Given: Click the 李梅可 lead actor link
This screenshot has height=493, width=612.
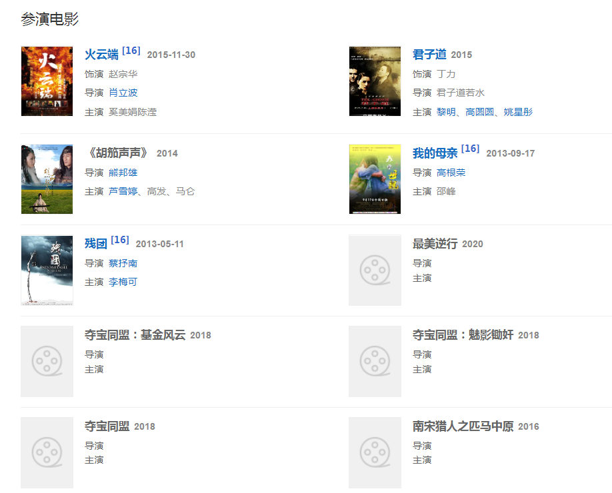Looking at the screenshot, I should [123, 282].
